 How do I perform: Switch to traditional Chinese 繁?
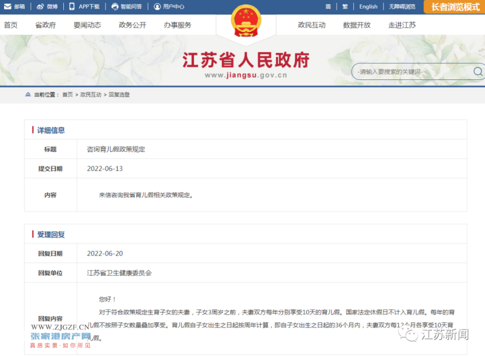pyautogui.click(x=345, y=6)
